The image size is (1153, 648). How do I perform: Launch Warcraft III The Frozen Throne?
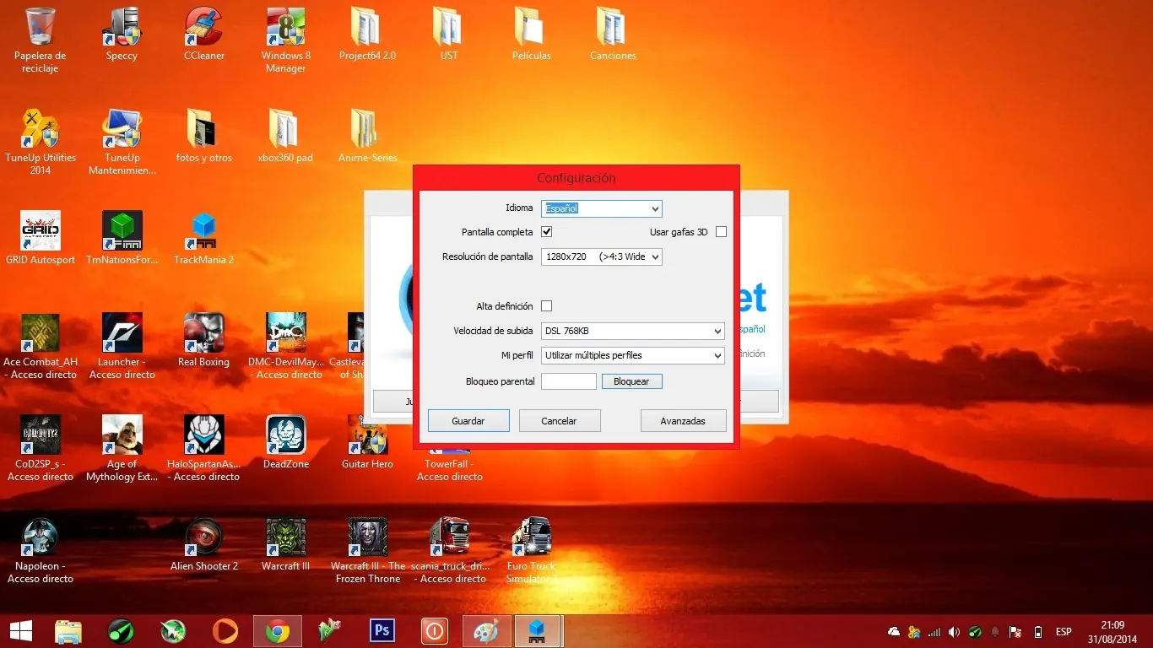(x=367, y=550)
